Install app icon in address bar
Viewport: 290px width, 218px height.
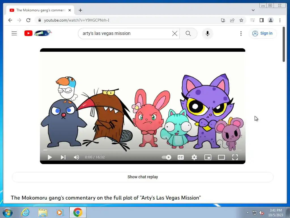pyautogui.click(x=223, y=20)
